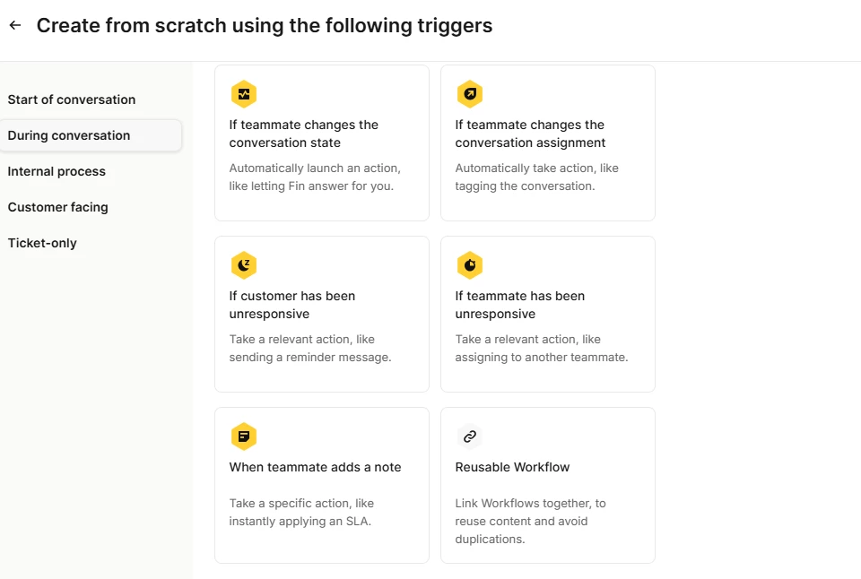Click the conversation assignment arrow icon

[x=469, y=94]
